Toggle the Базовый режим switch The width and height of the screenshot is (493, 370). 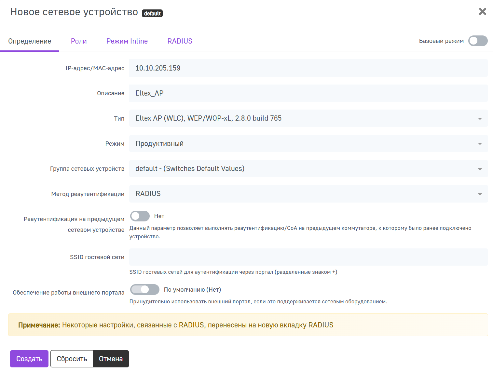click(477, 41)
